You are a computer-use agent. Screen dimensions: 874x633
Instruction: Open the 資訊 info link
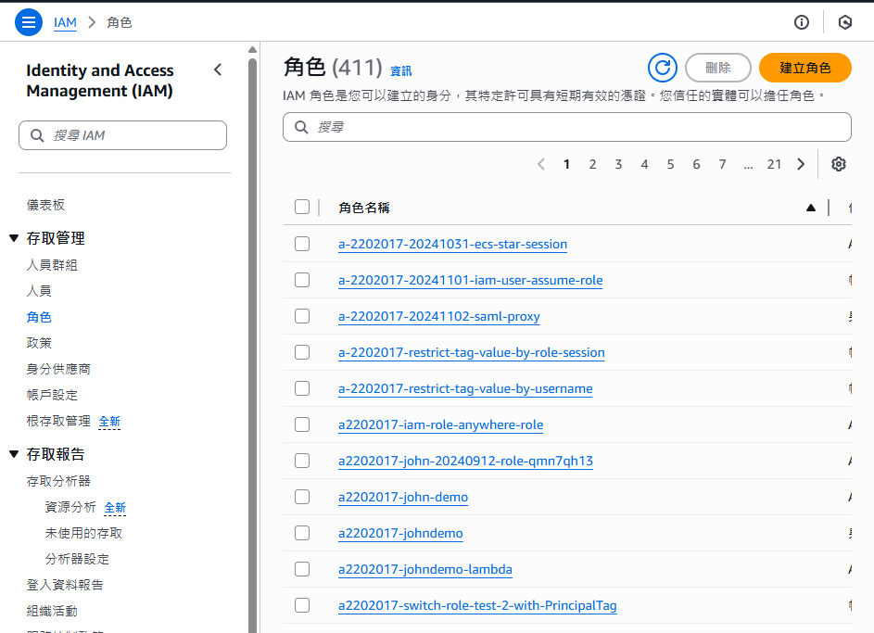click(x=400, y=71)
